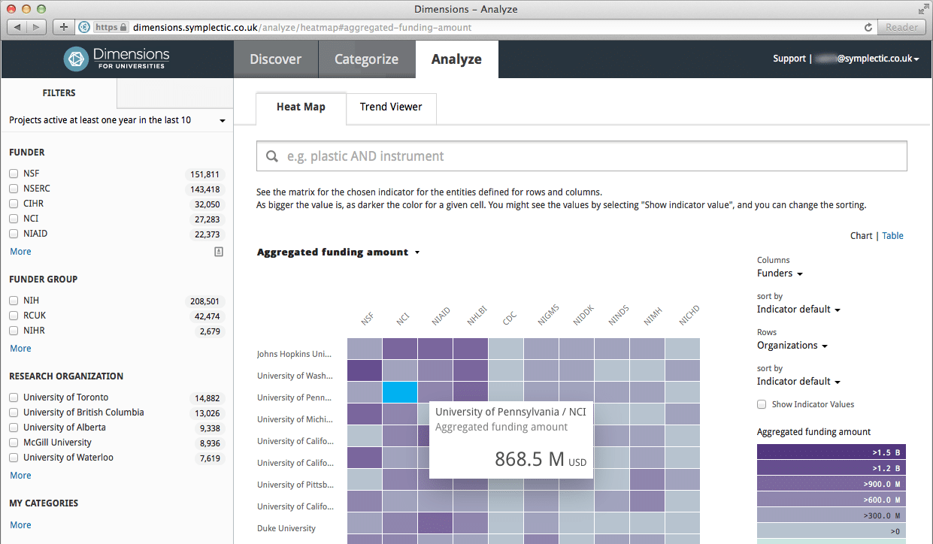
Task: Open the Trend Viewer tab
Action: pos(391,107)
